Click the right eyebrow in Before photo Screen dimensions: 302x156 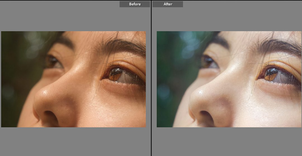123,45
